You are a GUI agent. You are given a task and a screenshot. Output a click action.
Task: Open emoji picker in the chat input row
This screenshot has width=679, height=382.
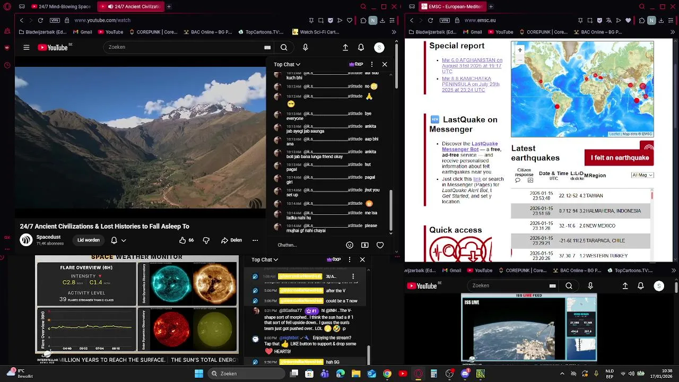[350, 245]
